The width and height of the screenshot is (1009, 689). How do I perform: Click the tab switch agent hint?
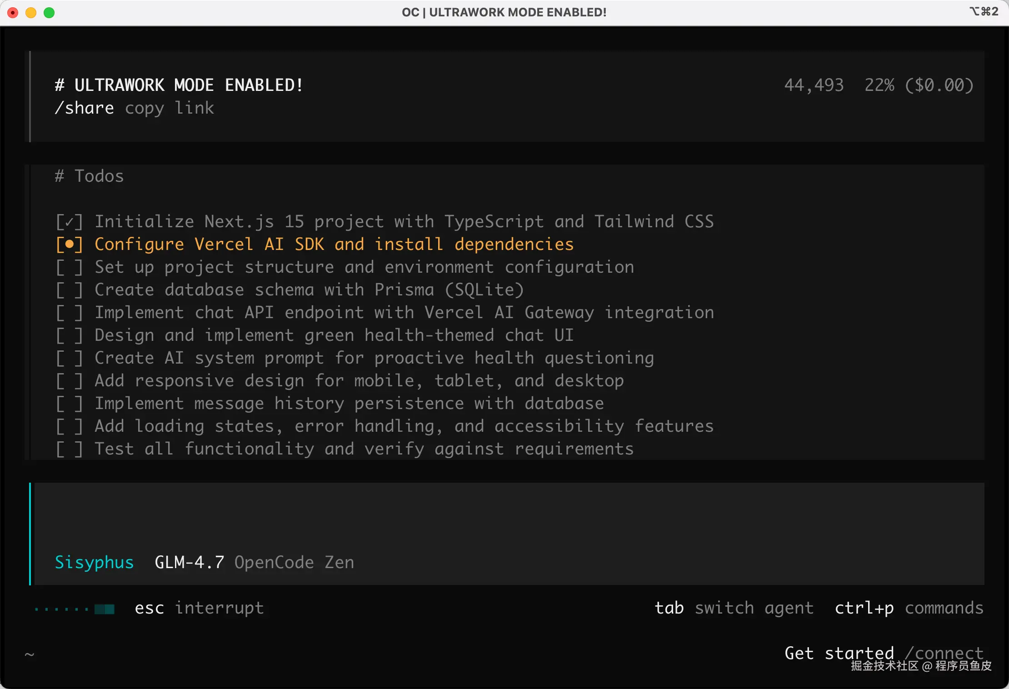734,608
